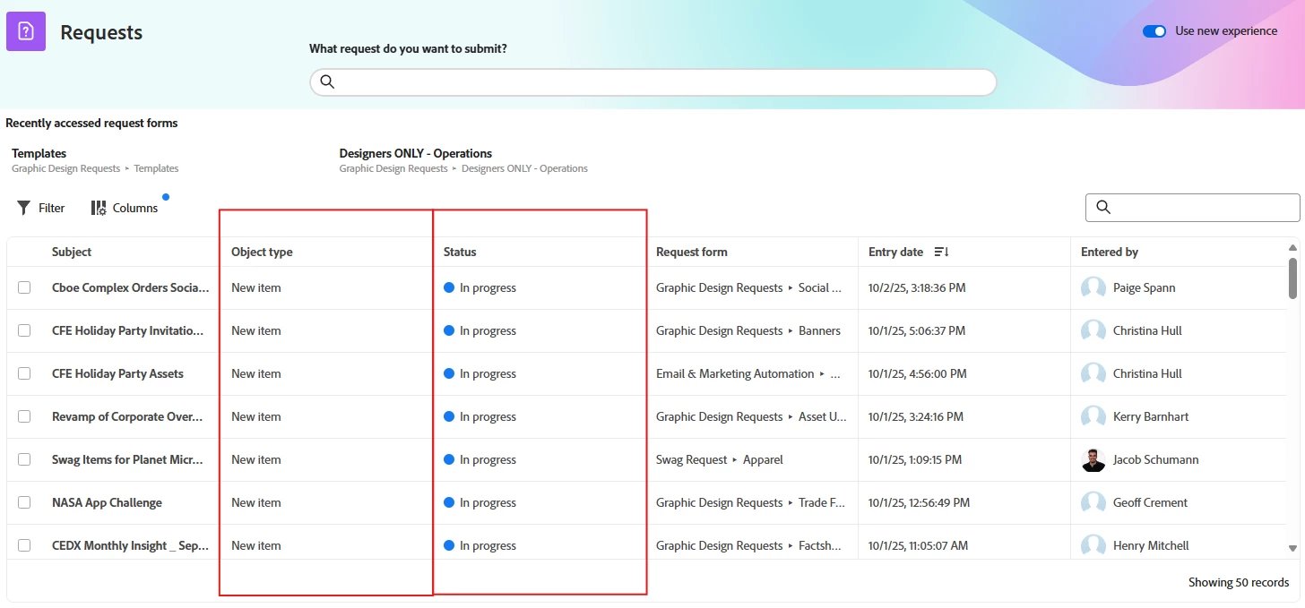Screen dimensions: 1305x608
Task: Click the Subject column header
Action: 72,252
